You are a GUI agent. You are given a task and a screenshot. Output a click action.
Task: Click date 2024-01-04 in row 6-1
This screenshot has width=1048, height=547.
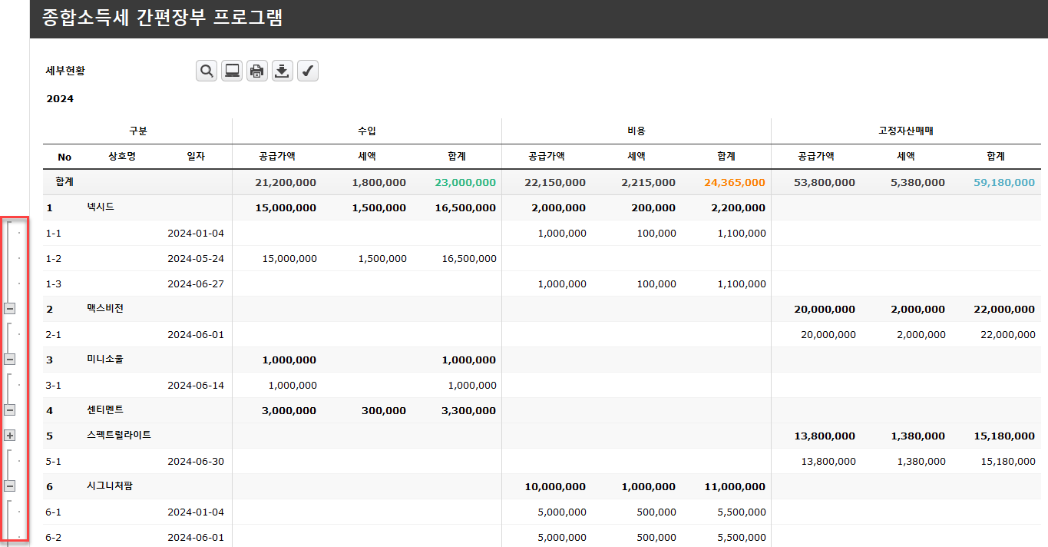coord(196,512)
